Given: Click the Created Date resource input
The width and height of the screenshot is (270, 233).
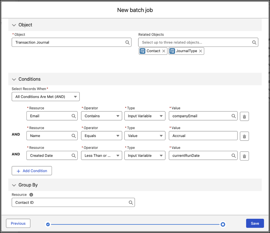Looking at the screenshot, I should (x=52, y=155).
